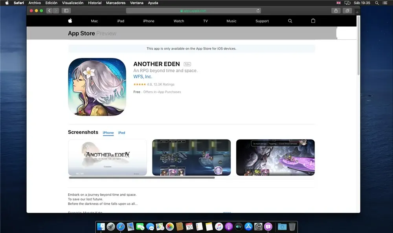Viewport: 393px width, 233px height.
Task: Open the shopping bag icon
Action: coord(313,21)
